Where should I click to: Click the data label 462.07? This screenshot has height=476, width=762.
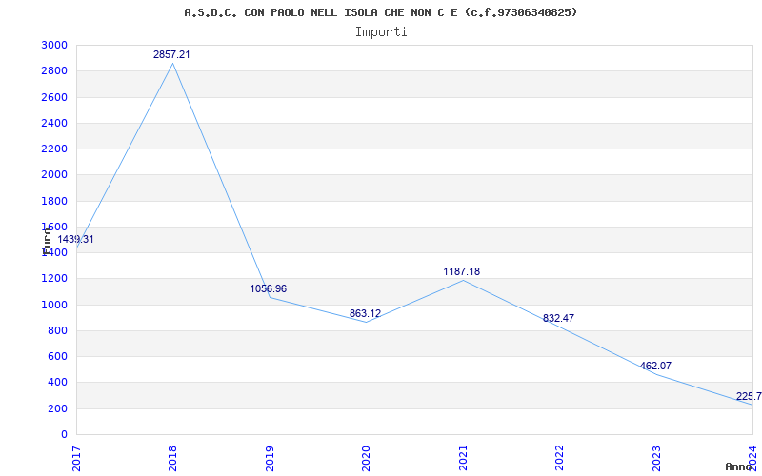tap(655, 366)
